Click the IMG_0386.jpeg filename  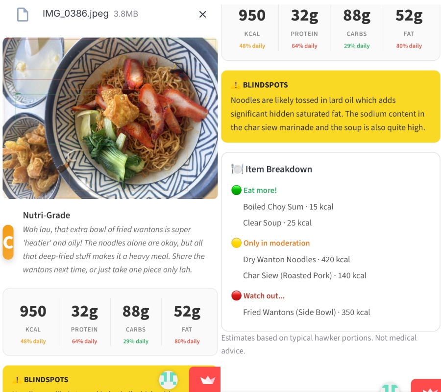(75, 14)
